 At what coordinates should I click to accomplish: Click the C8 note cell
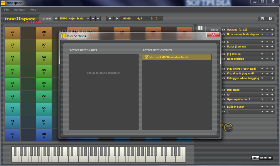point(13,33)
